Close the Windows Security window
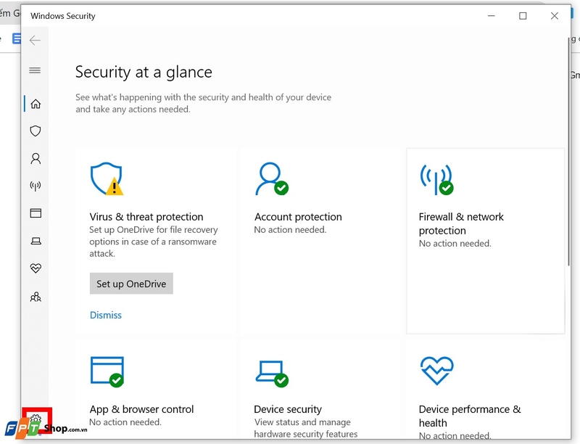The image size is (580, 444). 554,16
